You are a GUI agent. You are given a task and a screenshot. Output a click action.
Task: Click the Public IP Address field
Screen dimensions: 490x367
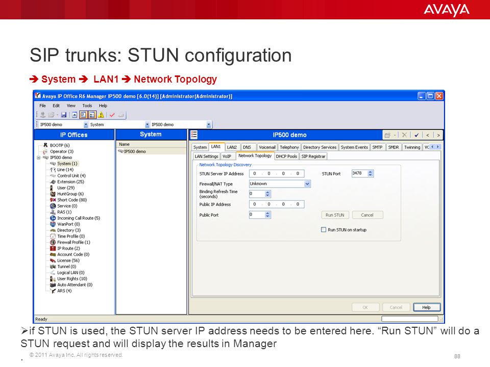tap(277, 204)
